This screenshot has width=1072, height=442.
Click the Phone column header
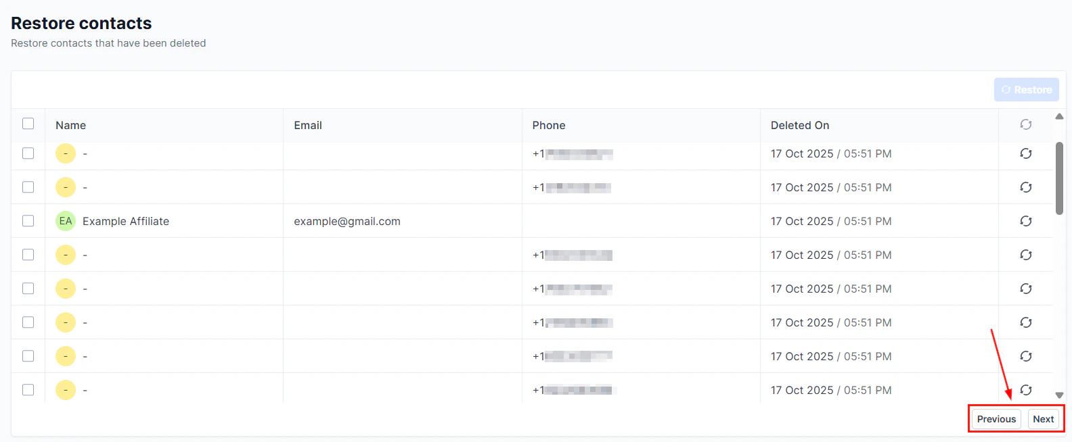coord(549,125)
